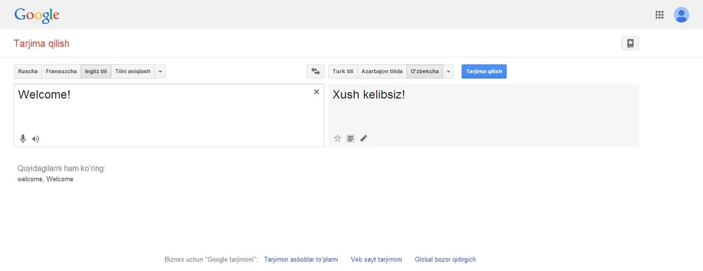
Task: Open the phrasebook star button
Action: 630,43
